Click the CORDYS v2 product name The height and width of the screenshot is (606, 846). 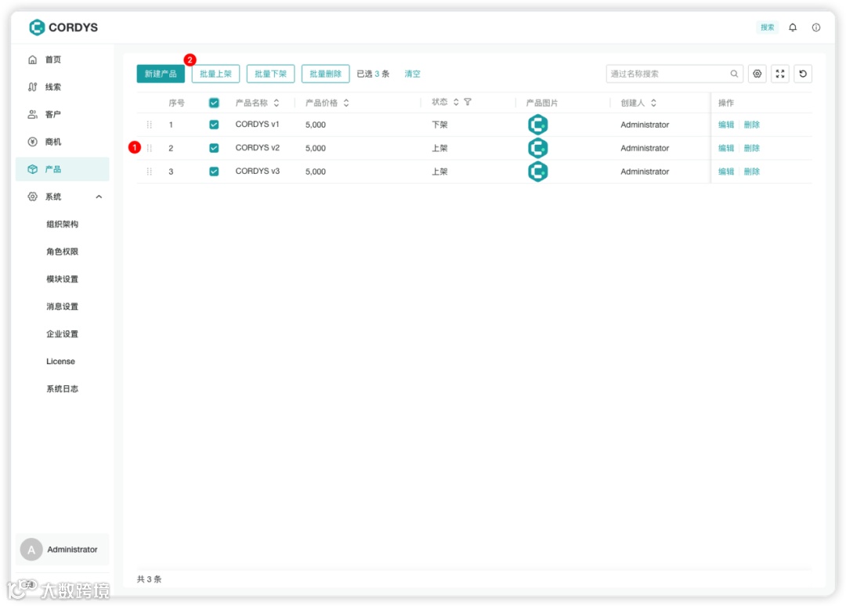[x=258, y=148]
